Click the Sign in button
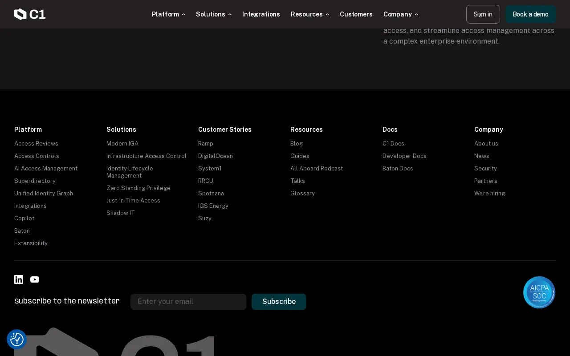 (483, 14)
